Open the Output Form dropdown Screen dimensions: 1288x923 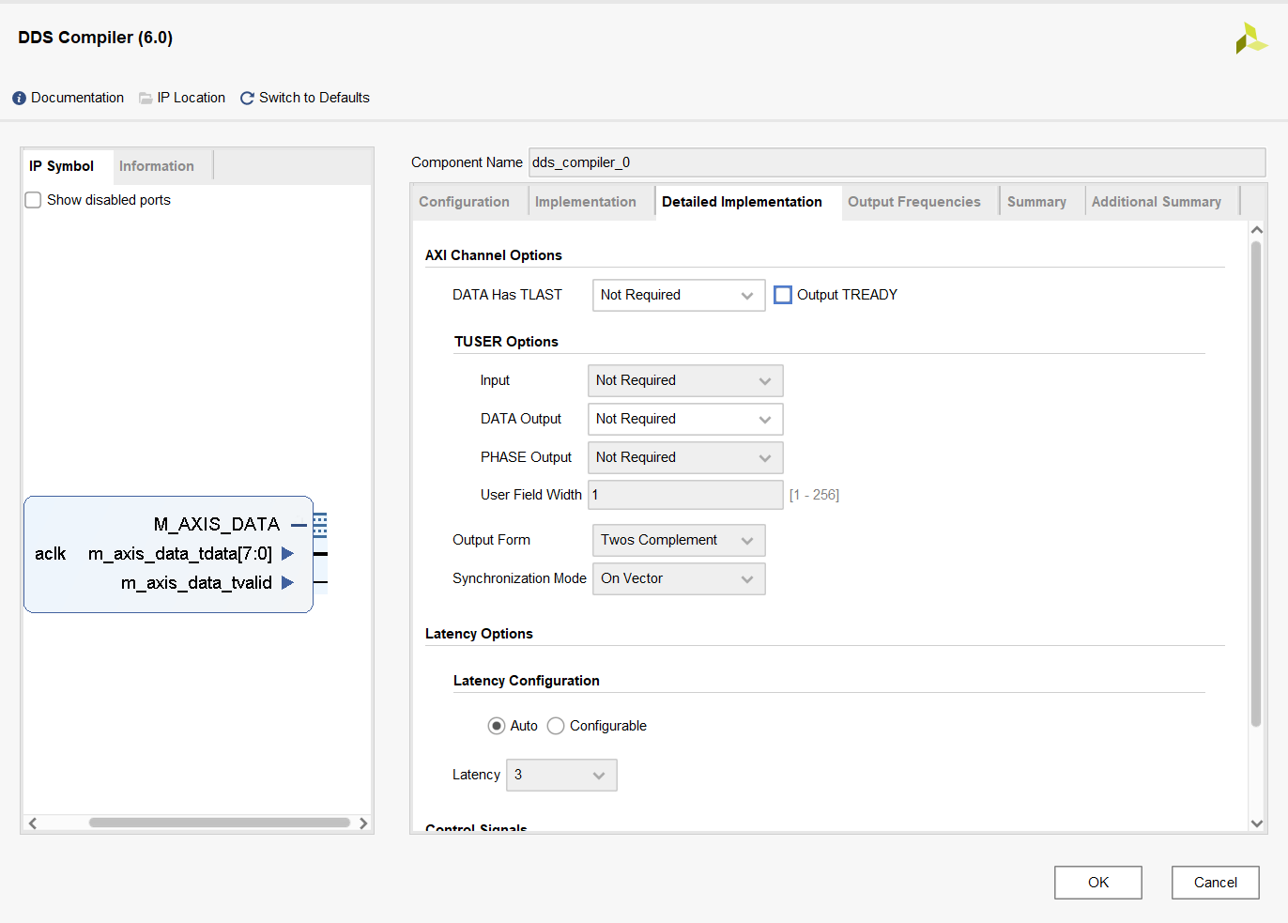click(679, 541)
